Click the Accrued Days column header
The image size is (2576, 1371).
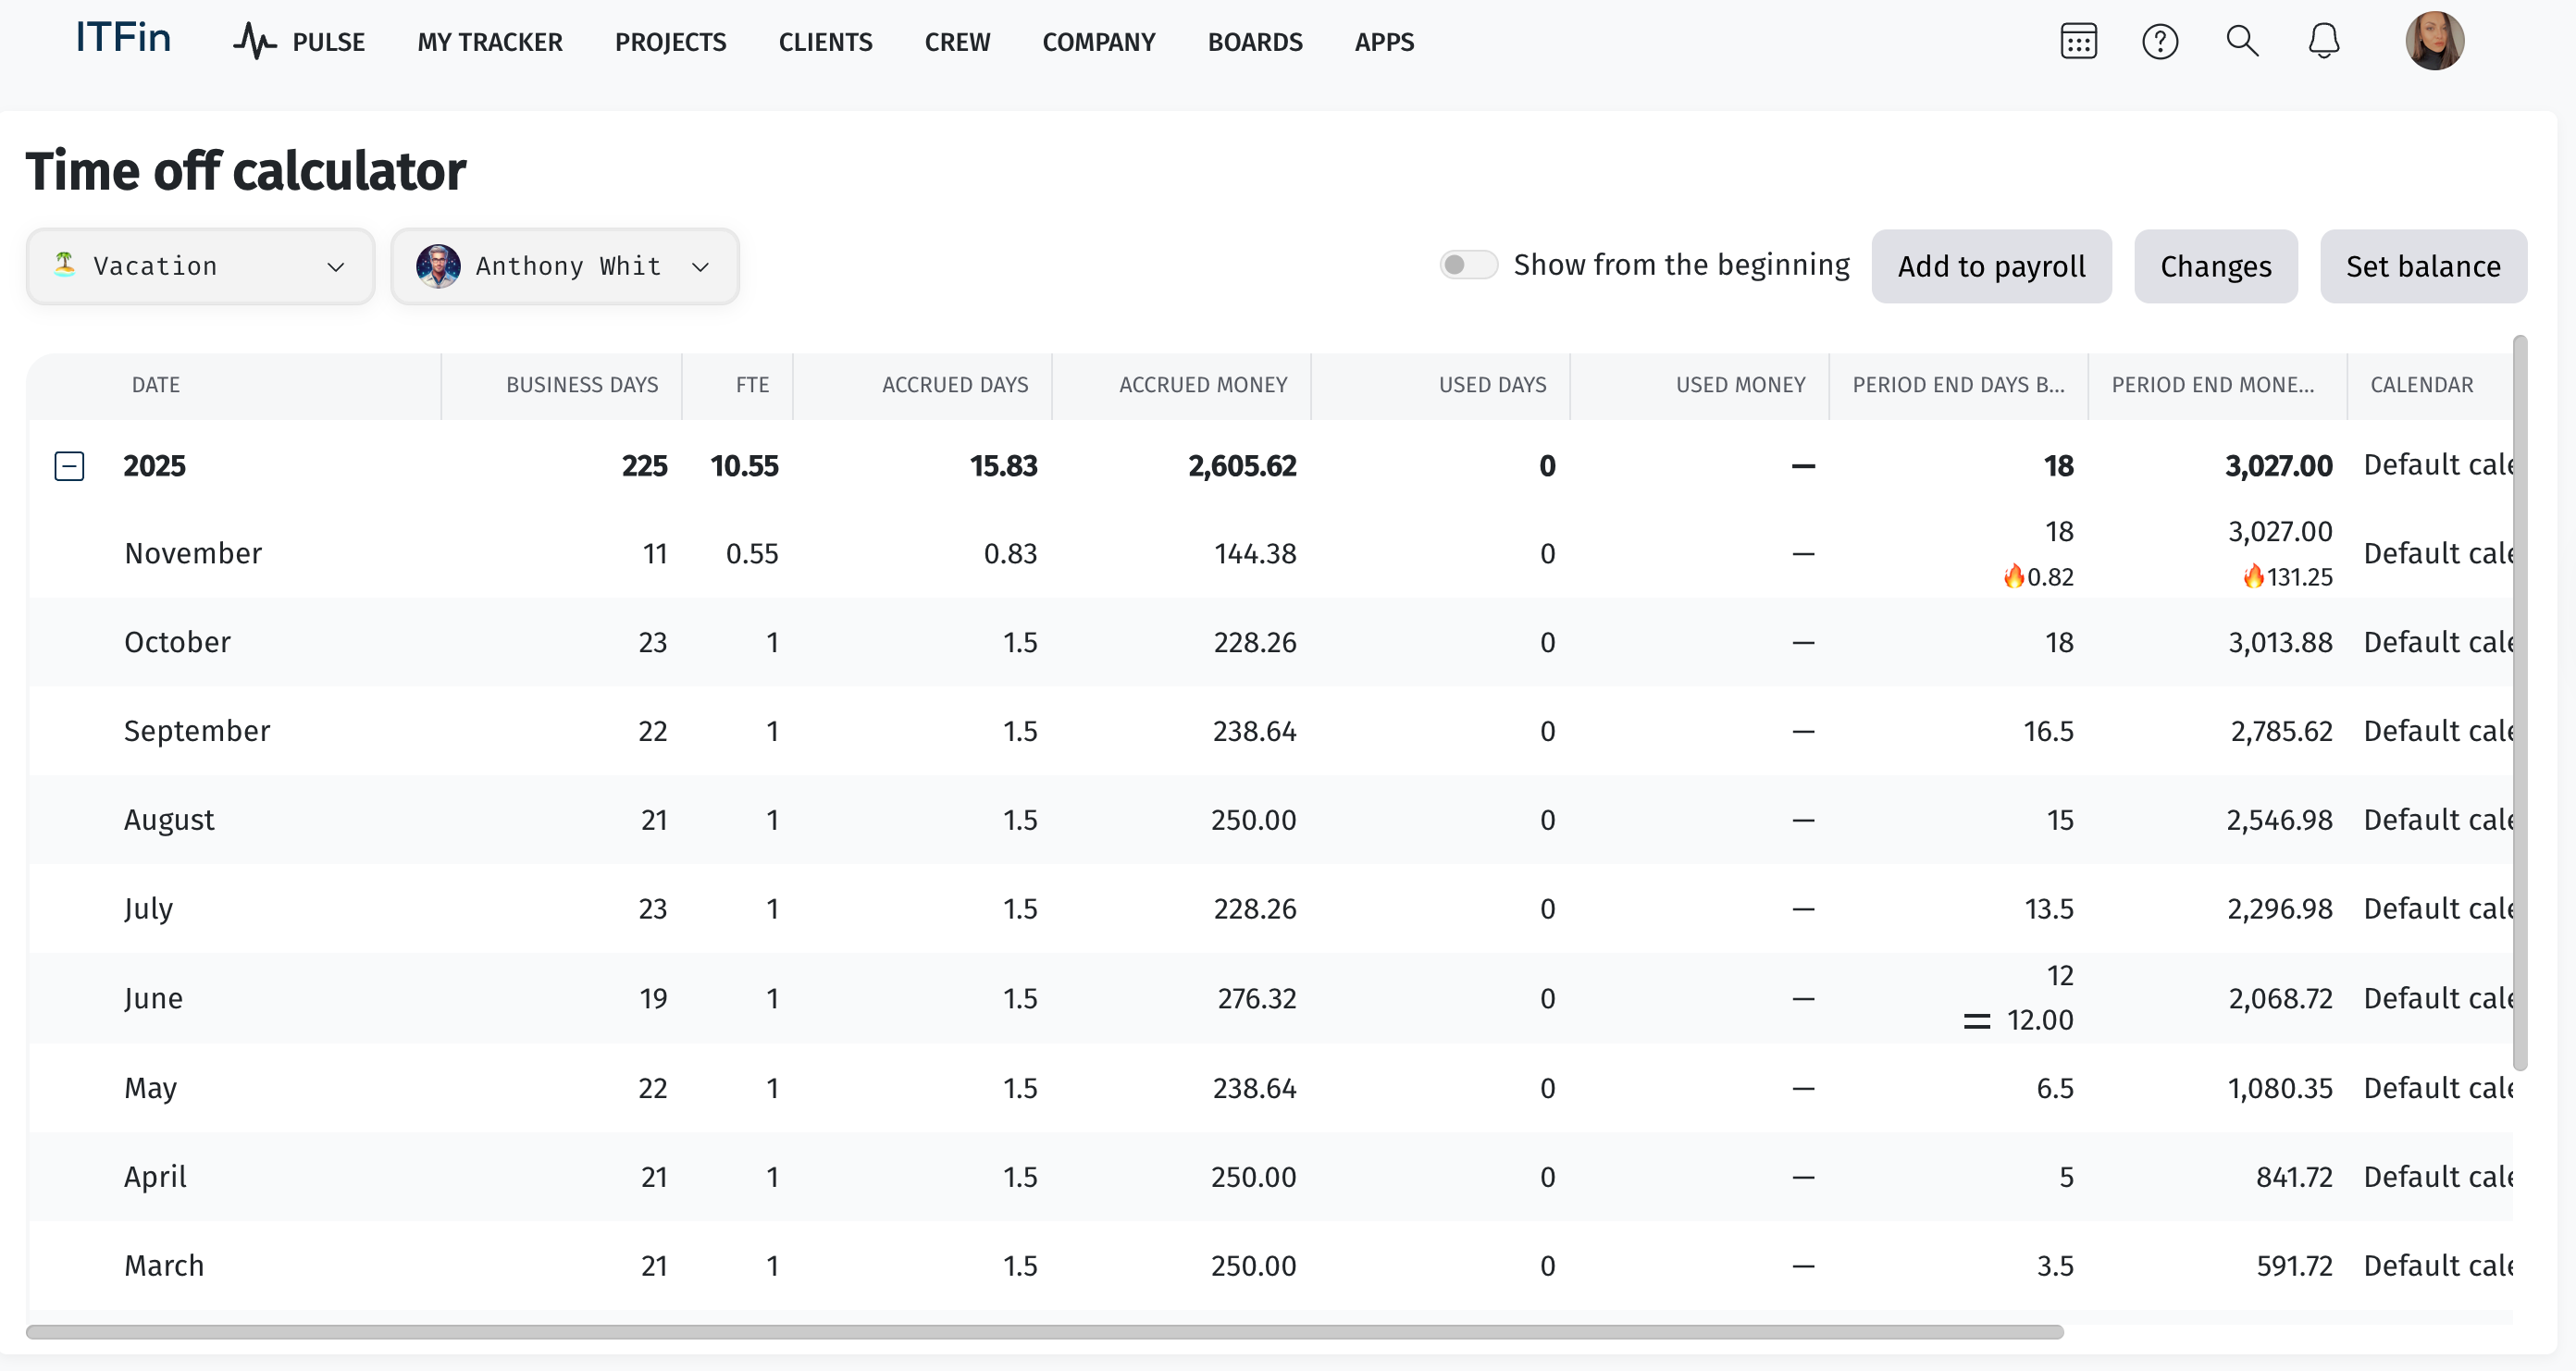click(954, 385)
